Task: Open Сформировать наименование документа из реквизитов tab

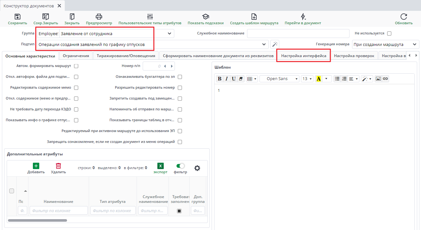Action: coord(218,56)
